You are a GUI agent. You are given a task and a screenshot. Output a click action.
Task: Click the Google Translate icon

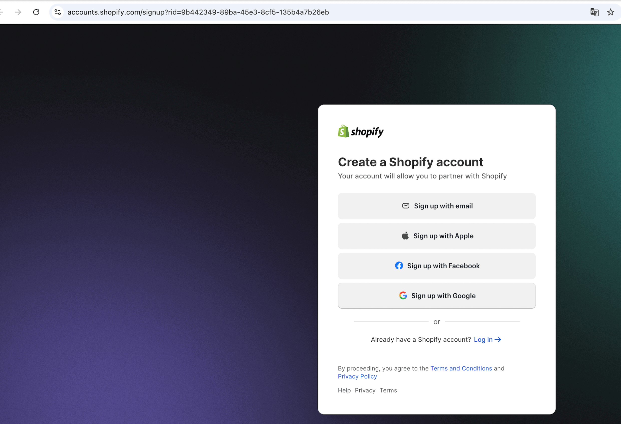(594, 12)
